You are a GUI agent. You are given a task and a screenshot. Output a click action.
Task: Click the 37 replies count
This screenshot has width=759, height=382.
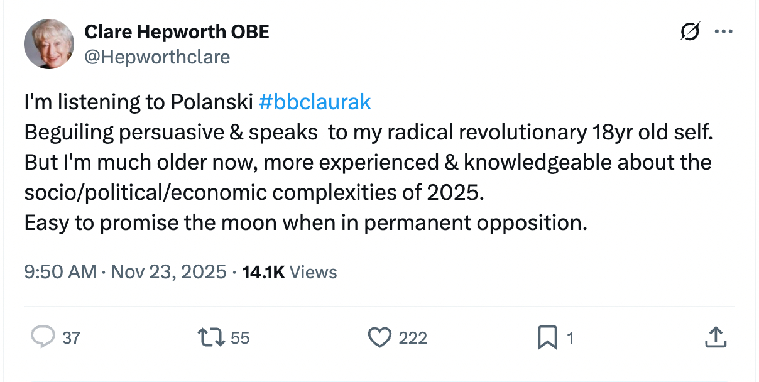(71, 338)
